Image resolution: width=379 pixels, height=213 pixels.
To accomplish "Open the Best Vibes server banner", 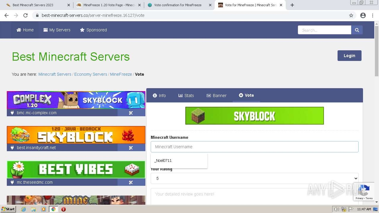I will [76, 170].
